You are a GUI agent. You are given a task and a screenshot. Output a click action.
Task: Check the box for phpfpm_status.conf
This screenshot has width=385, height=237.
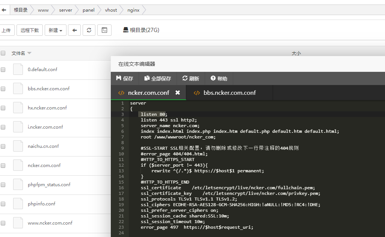(x=3, y=185)
